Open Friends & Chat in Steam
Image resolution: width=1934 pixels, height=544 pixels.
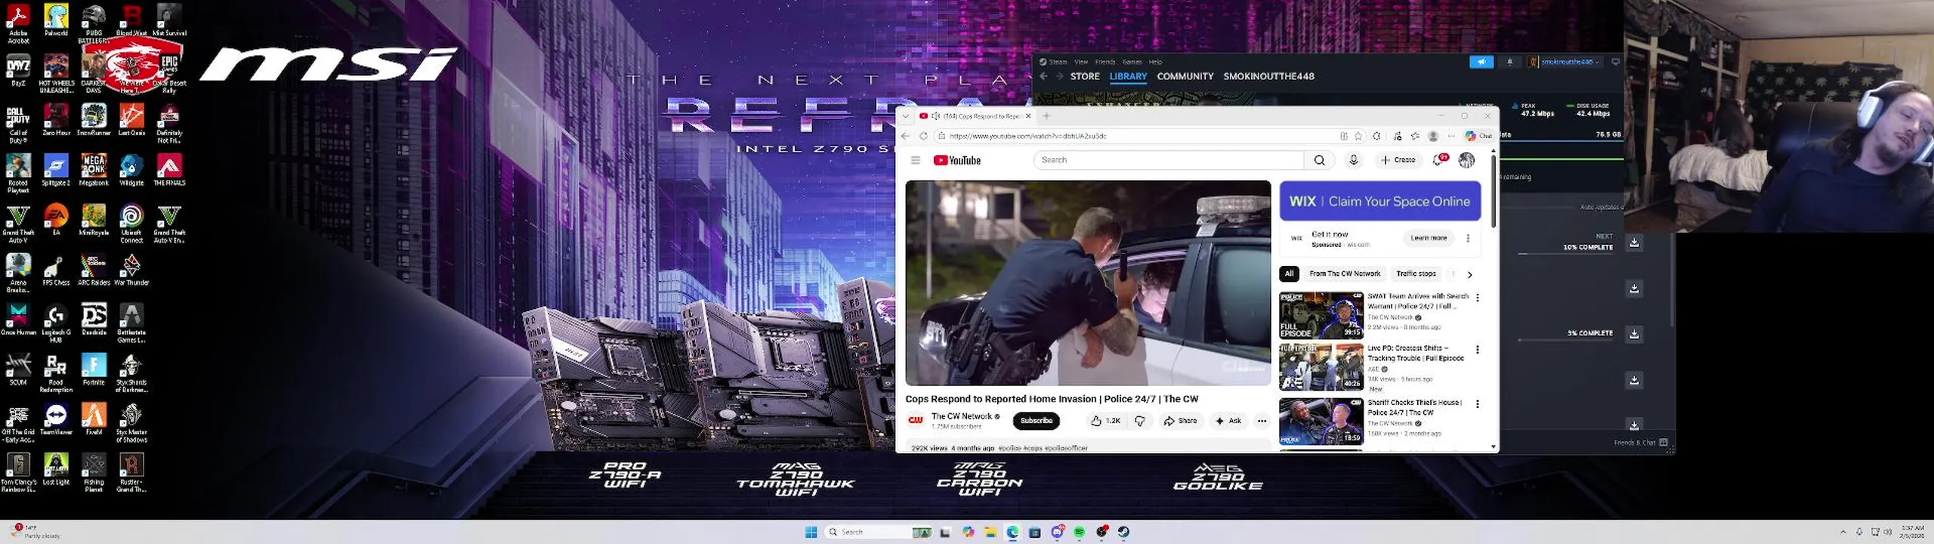pyautogui.click(x=1640, y=443)
